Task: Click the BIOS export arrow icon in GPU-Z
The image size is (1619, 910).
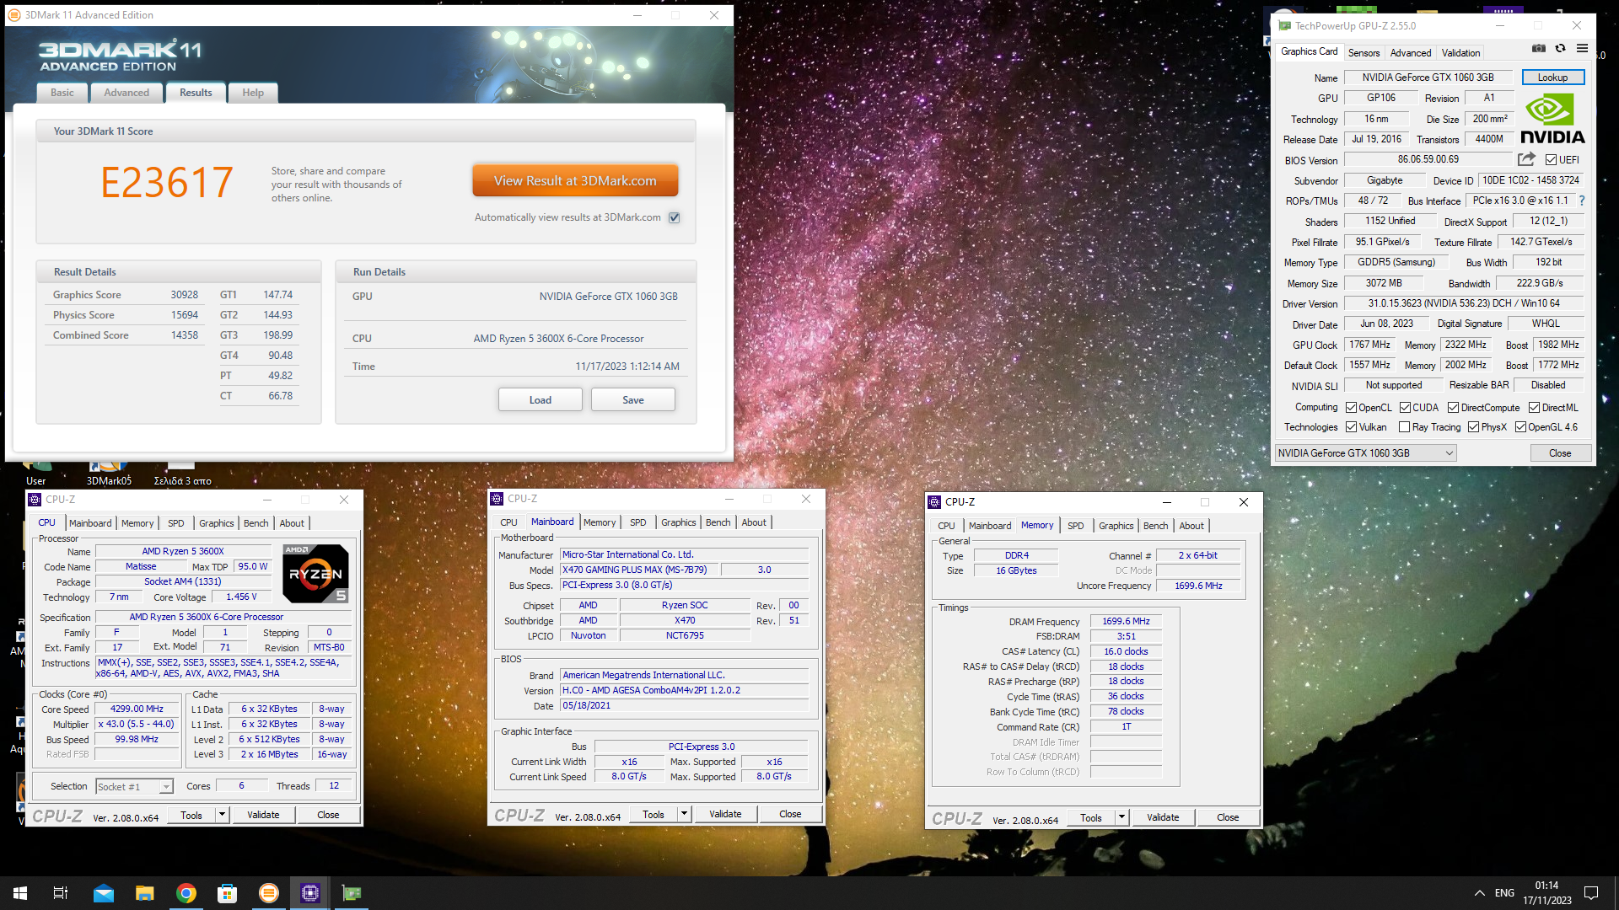Action: coord(1526,159)
